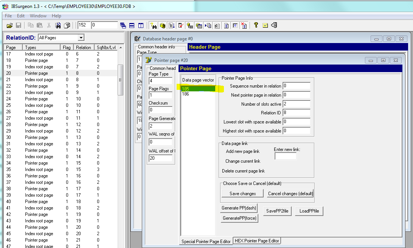Click the page with red X icon
The width and height of the screenshot is (413, 248).
[244, 25]
